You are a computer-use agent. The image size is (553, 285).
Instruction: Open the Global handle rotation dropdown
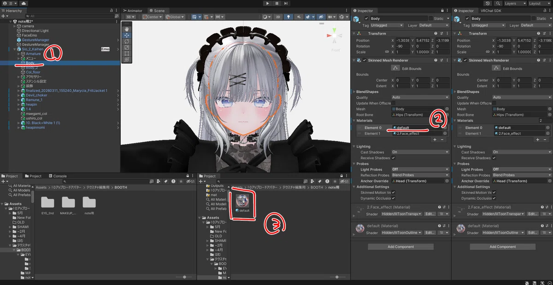point(175,17)
